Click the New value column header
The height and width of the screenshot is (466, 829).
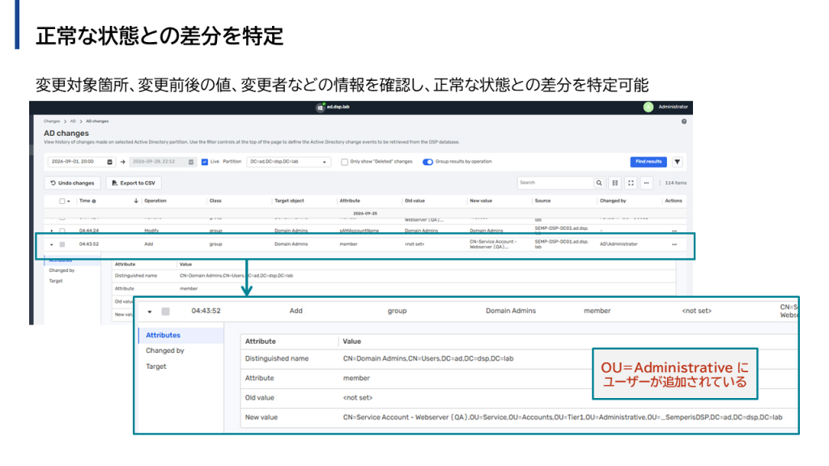[481, 201]
